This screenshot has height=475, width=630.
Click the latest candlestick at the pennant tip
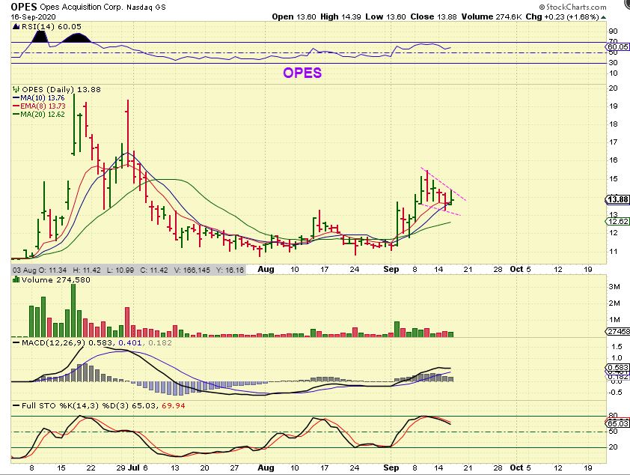(x=452, y=197)
